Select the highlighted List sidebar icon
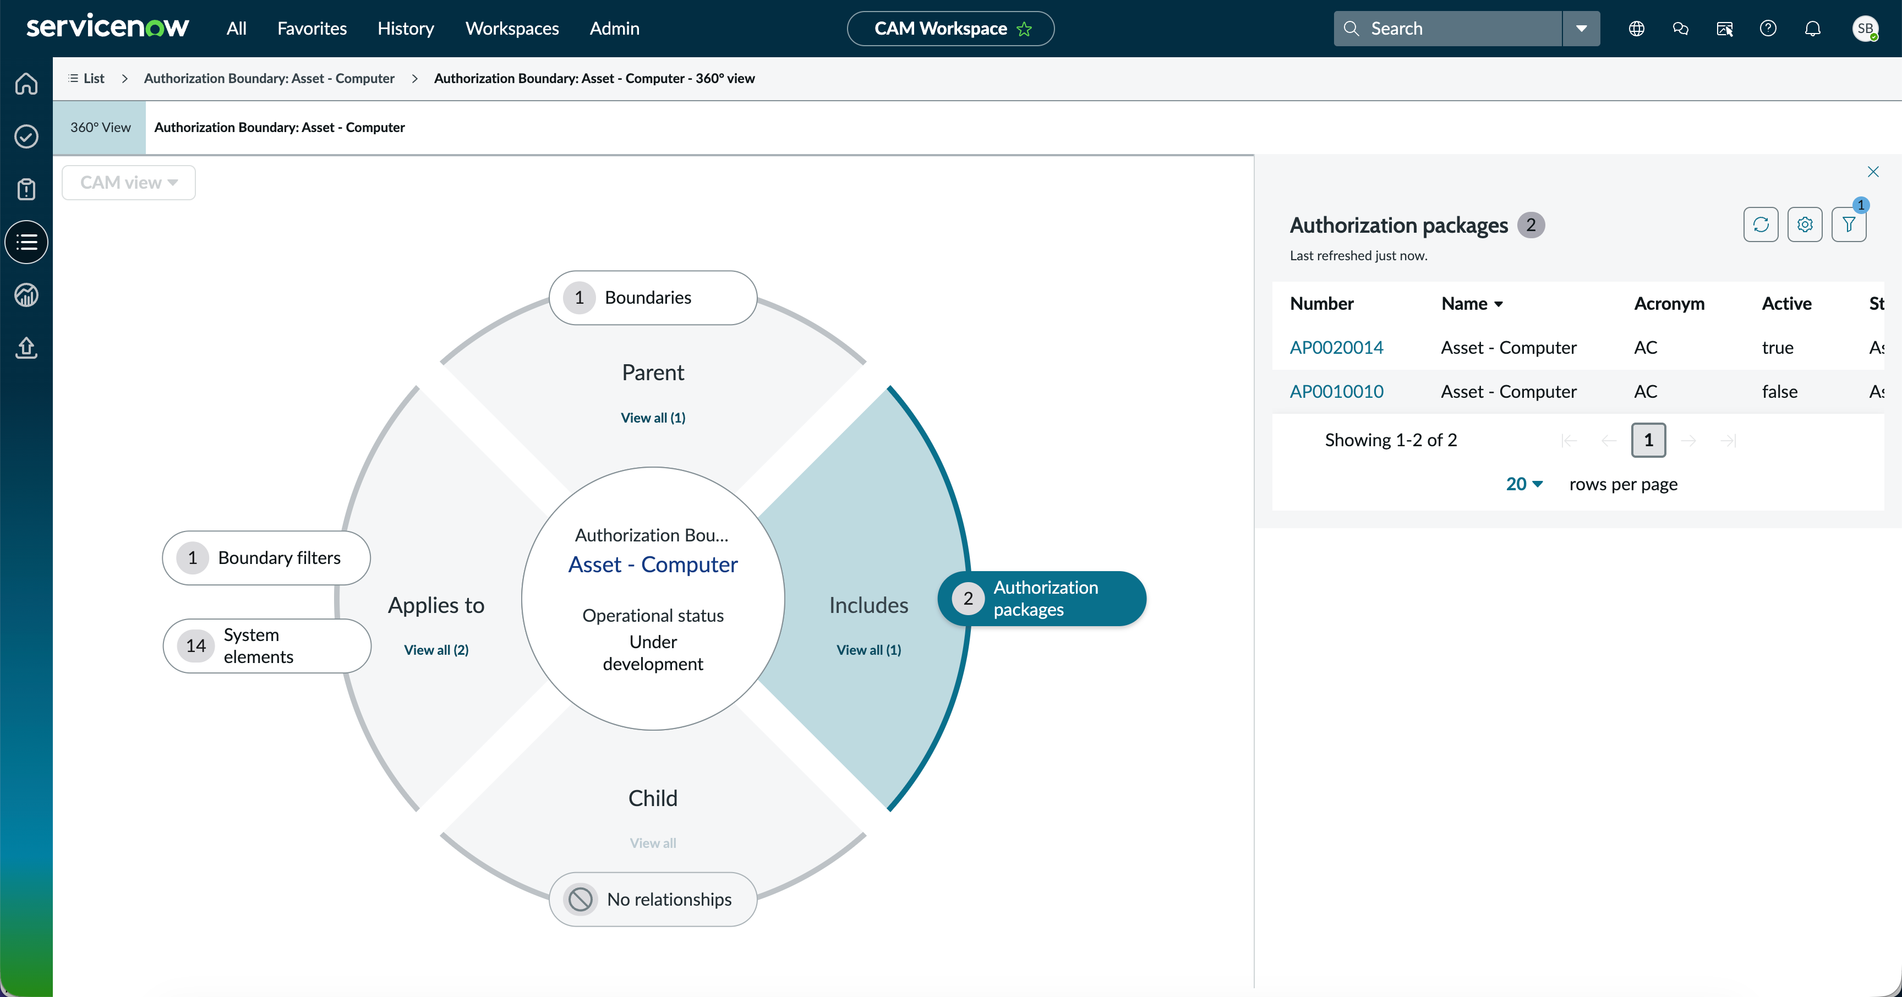Screen dimensions: 1902x997 click(x=26, y=242)
